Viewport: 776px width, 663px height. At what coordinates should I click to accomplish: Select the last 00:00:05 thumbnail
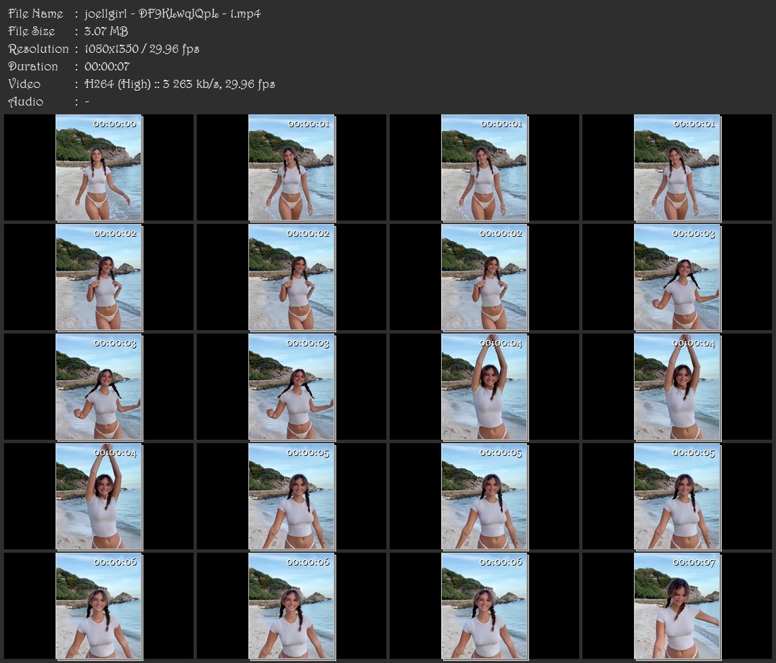(677, 497)
